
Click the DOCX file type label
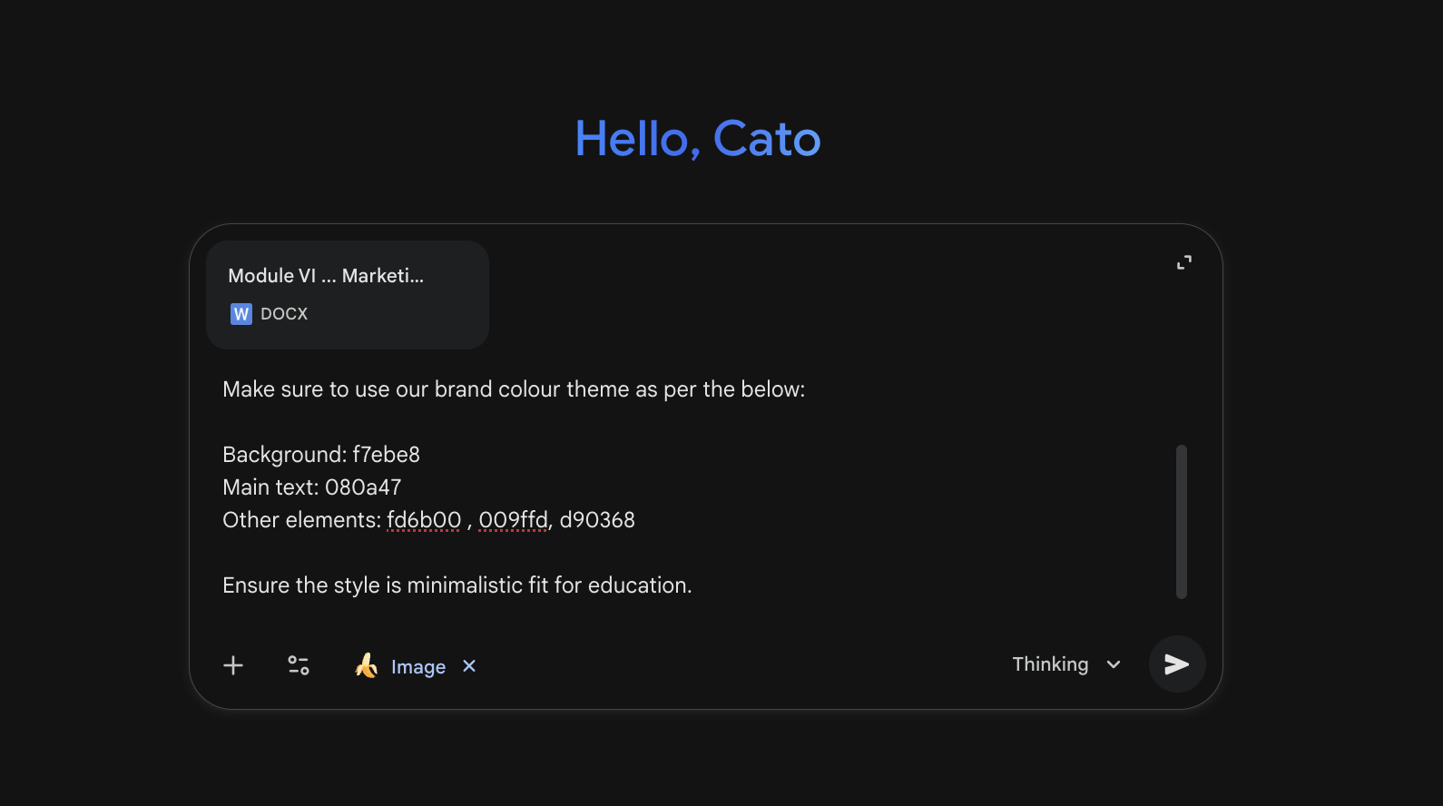click(x=284, y=314)
